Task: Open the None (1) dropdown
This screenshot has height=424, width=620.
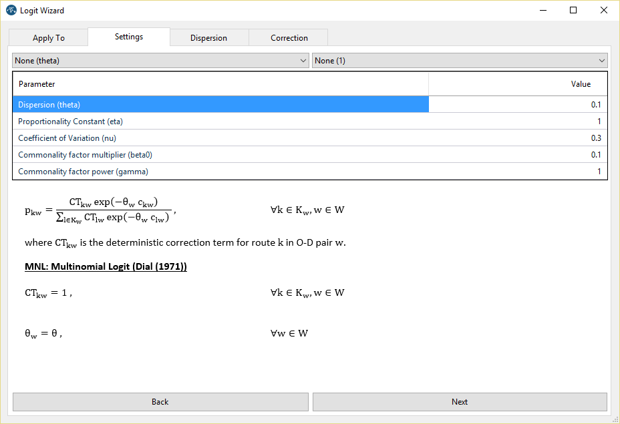Action: 460,61
